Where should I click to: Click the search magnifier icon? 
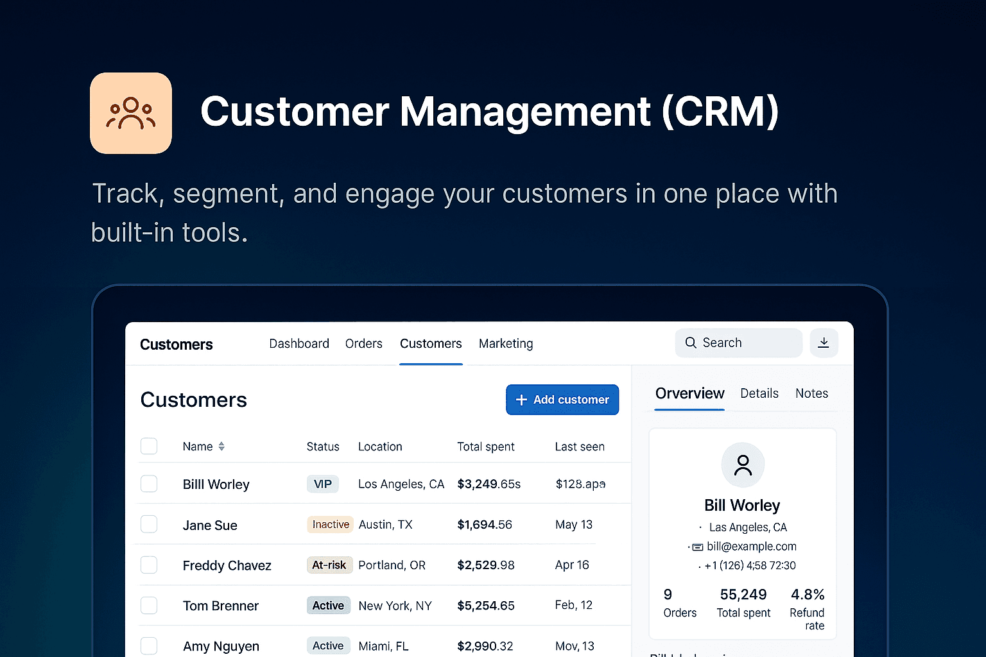click(691, 343)
